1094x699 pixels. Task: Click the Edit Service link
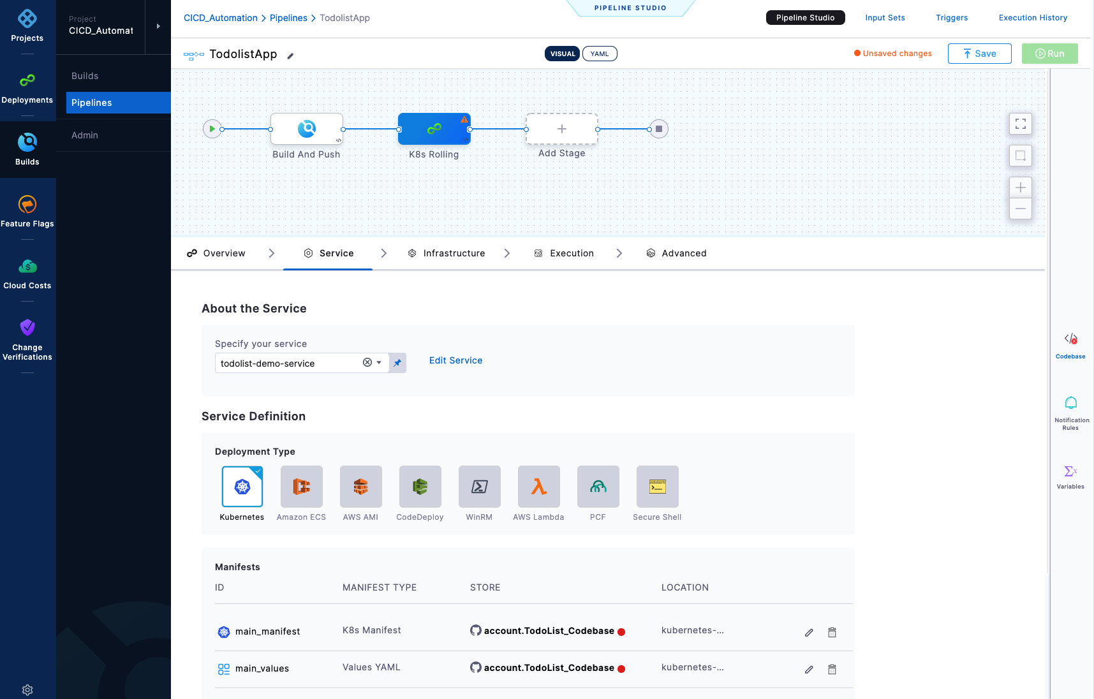[456, 360]
